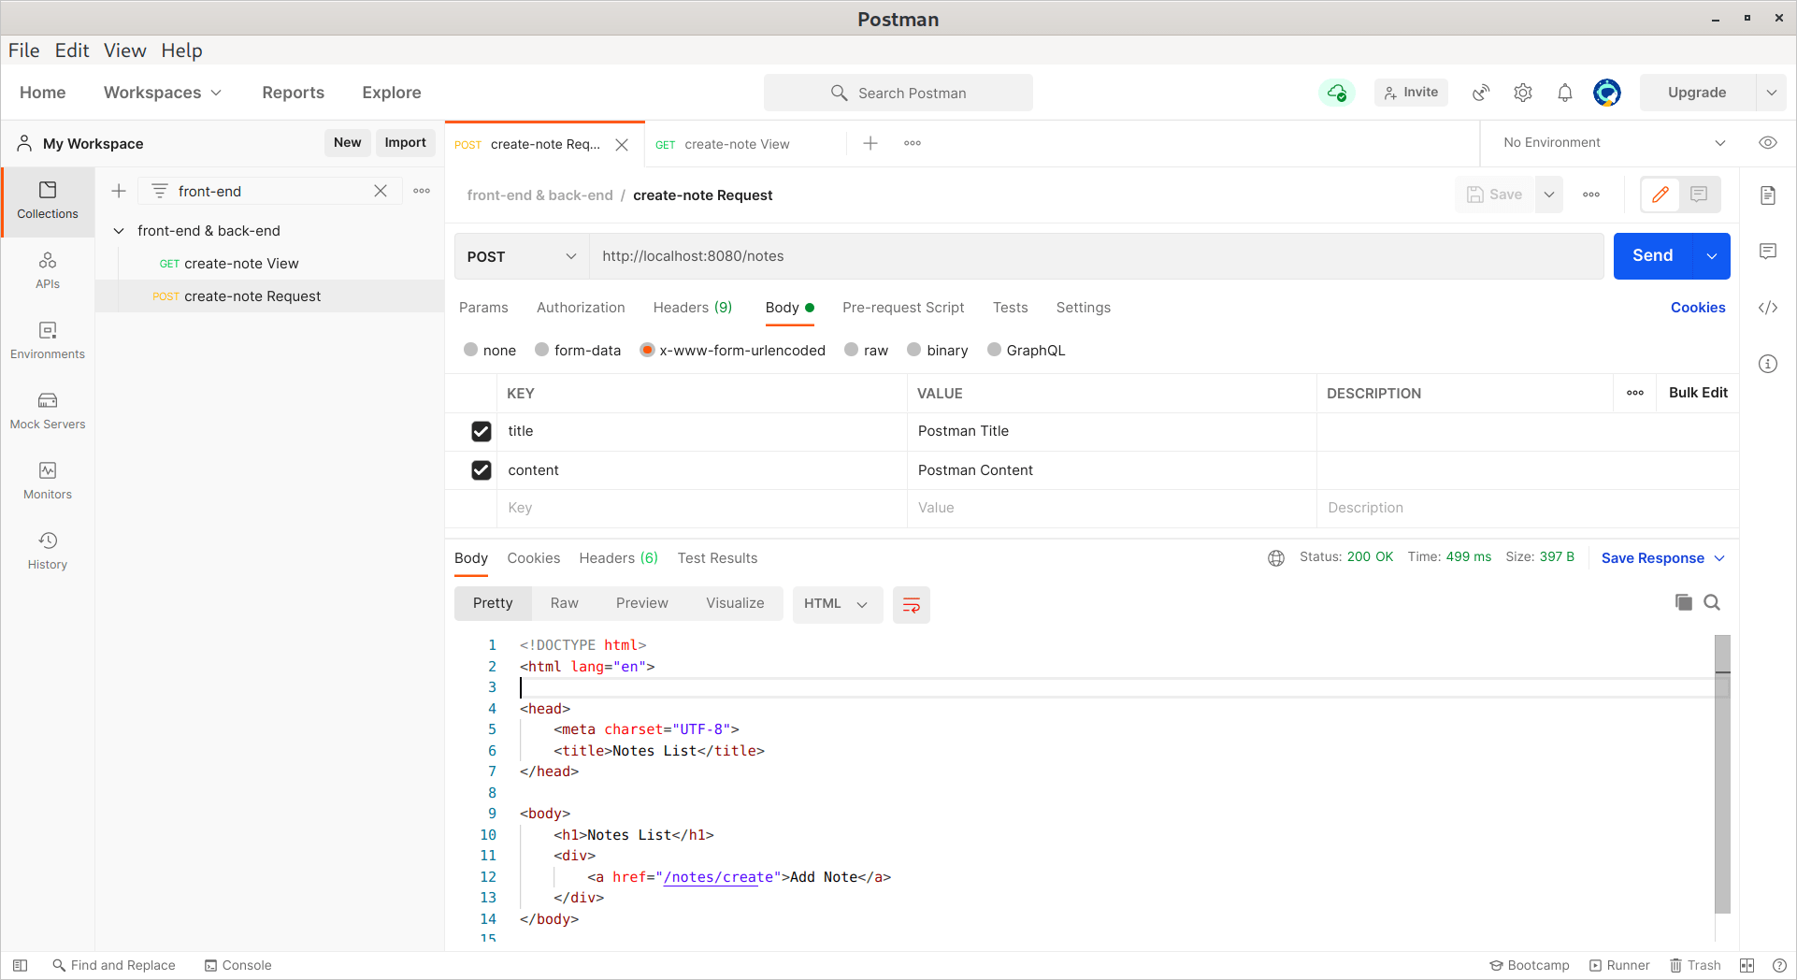Screen dimensions: 1797x980
Task: Click Bulk Edit
Action: point(1698,393)
